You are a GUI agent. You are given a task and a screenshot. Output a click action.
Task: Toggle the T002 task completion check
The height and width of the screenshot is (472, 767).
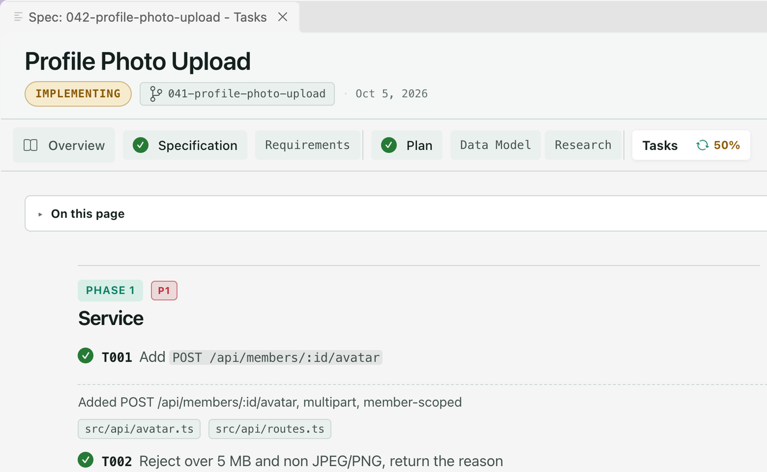click(86, 460)
